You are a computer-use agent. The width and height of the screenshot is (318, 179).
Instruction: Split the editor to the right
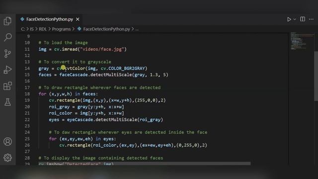(x=303, y=19)
